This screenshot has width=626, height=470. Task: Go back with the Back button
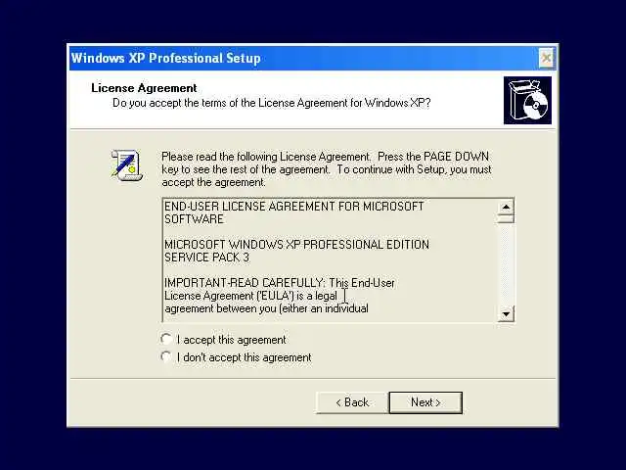coord(352,402)
